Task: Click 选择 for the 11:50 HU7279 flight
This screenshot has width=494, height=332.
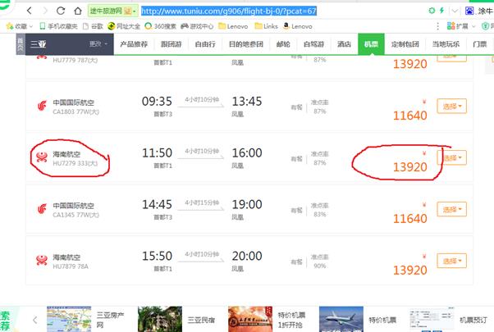Action: click(451, 157)
